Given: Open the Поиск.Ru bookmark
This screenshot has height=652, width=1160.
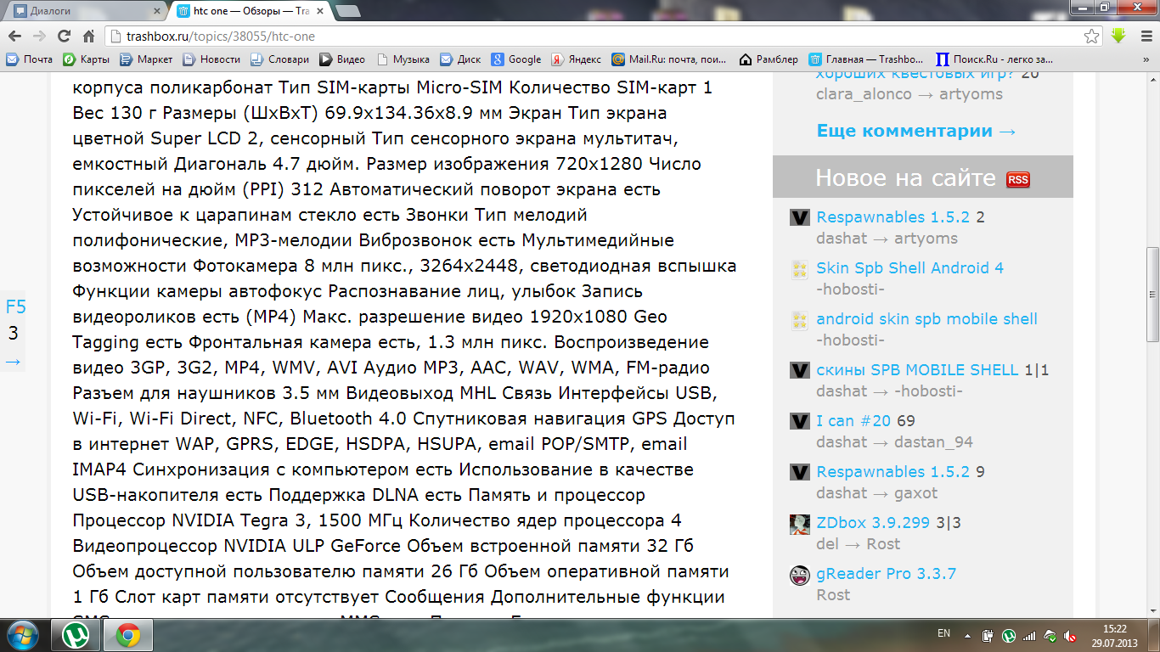Looking at the screenshot, I should [x=994, y=59].
